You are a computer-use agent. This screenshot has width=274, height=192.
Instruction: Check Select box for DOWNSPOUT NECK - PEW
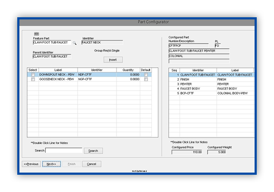[33, 75]
